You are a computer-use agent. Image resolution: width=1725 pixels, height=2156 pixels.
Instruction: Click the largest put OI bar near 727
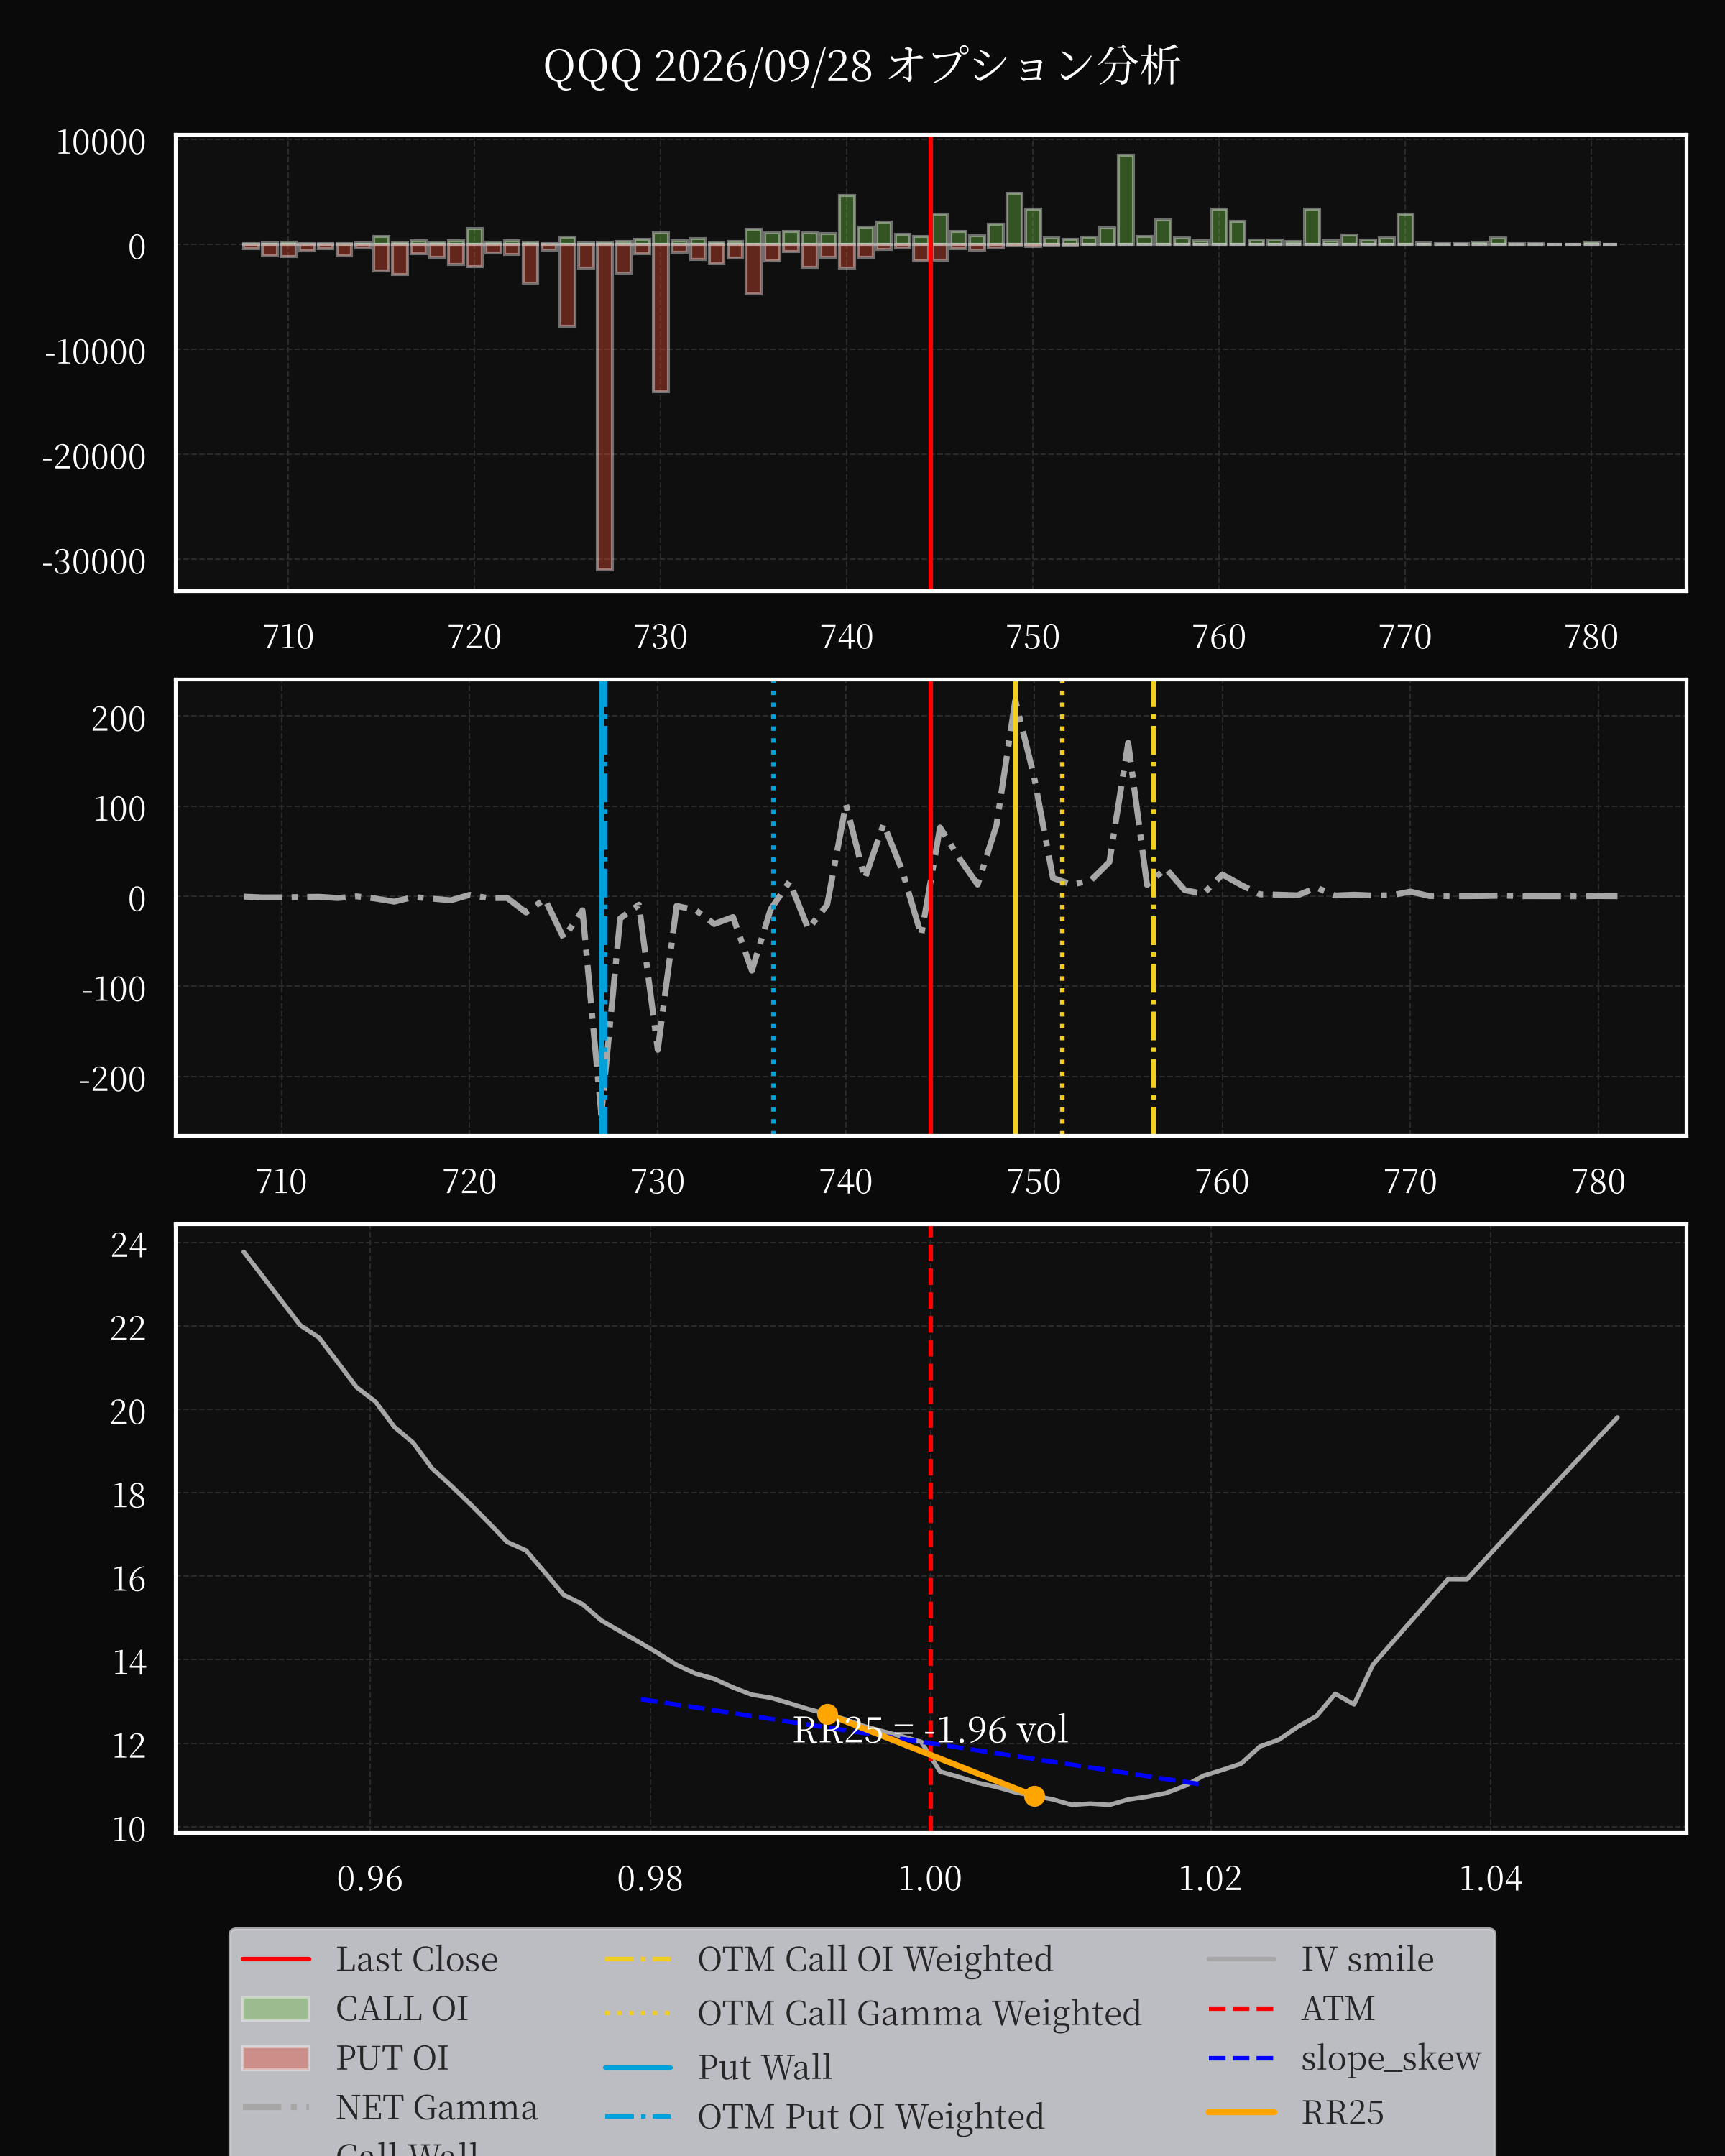click(x=604, y=406)
